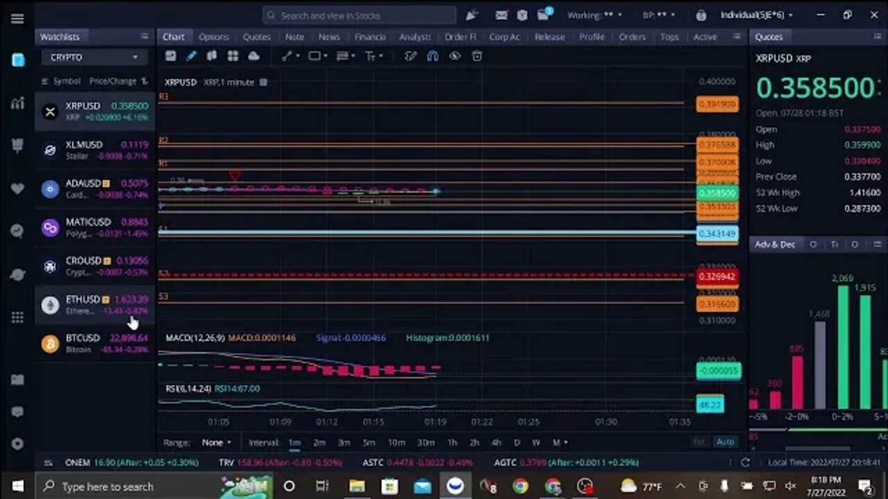This screenshot has width=888, height=499.
Task: Open the Quotes panel menu icon
Action: click(x=879, y=37)
